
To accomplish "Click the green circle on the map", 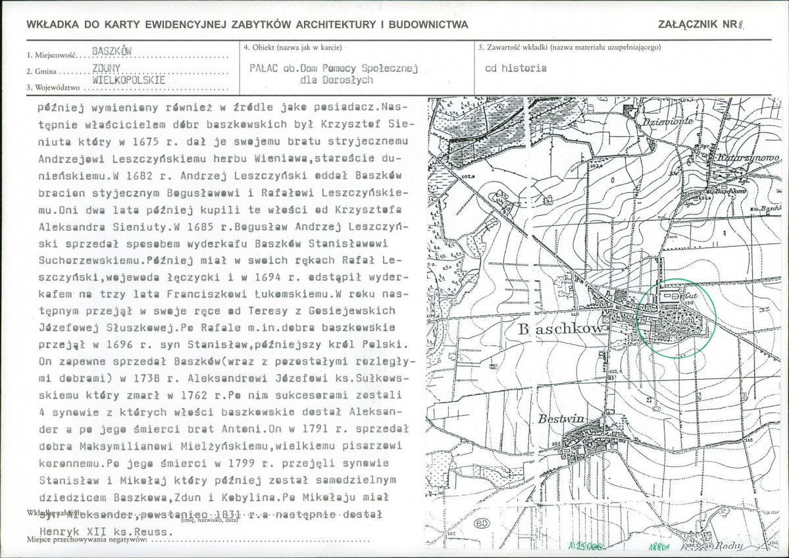I will coord(676,318).
